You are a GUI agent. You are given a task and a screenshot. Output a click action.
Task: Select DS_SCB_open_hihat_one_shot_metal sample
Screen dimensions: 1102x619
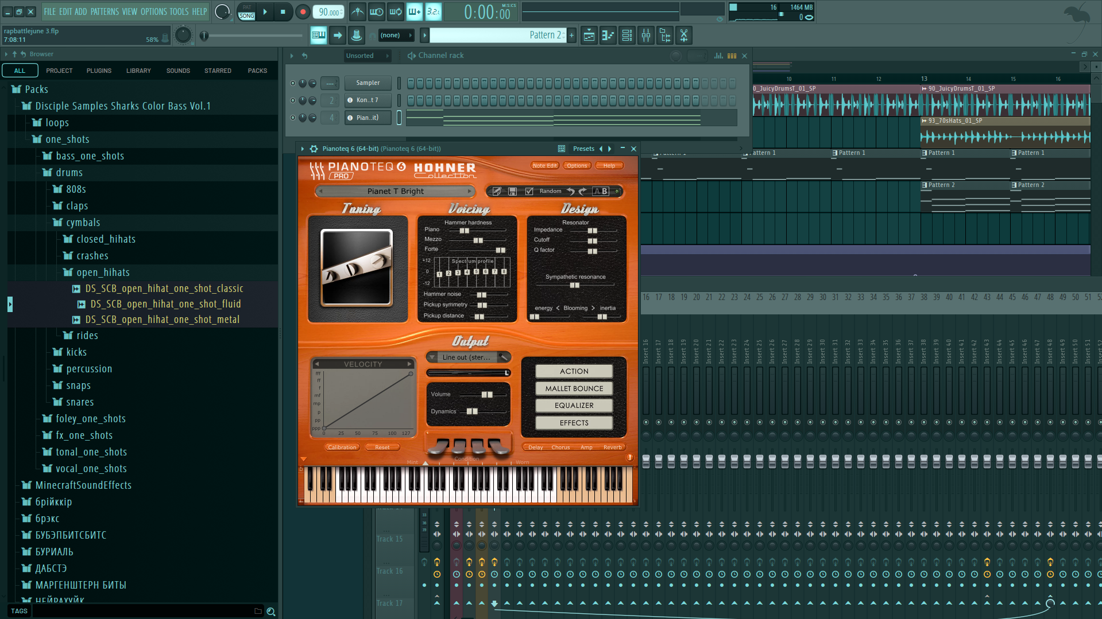(162, 320)
